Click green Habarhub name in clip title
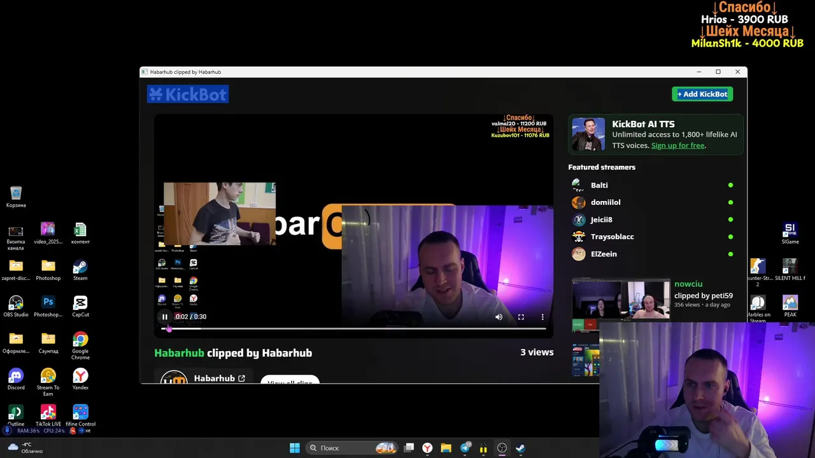This screenshot has width=815, height=458. (179, 353)
